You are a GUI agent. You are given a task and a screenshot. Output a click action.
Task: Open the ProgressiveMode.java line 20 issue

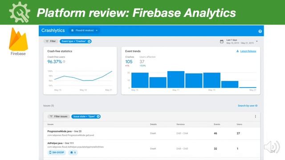(x=64, y=132)
